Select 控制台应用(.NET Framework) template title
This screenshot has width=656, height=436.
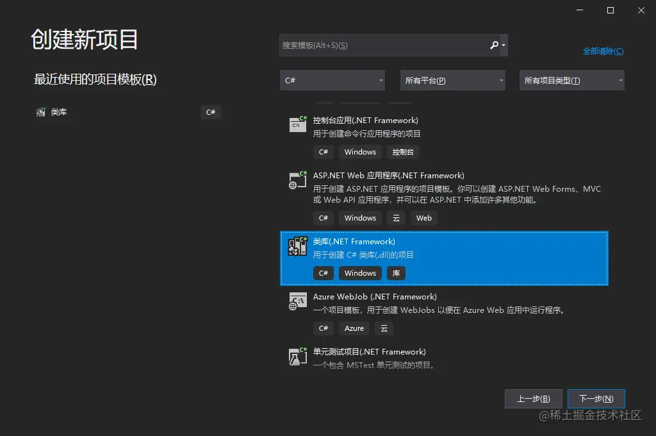tap(366, 120)
